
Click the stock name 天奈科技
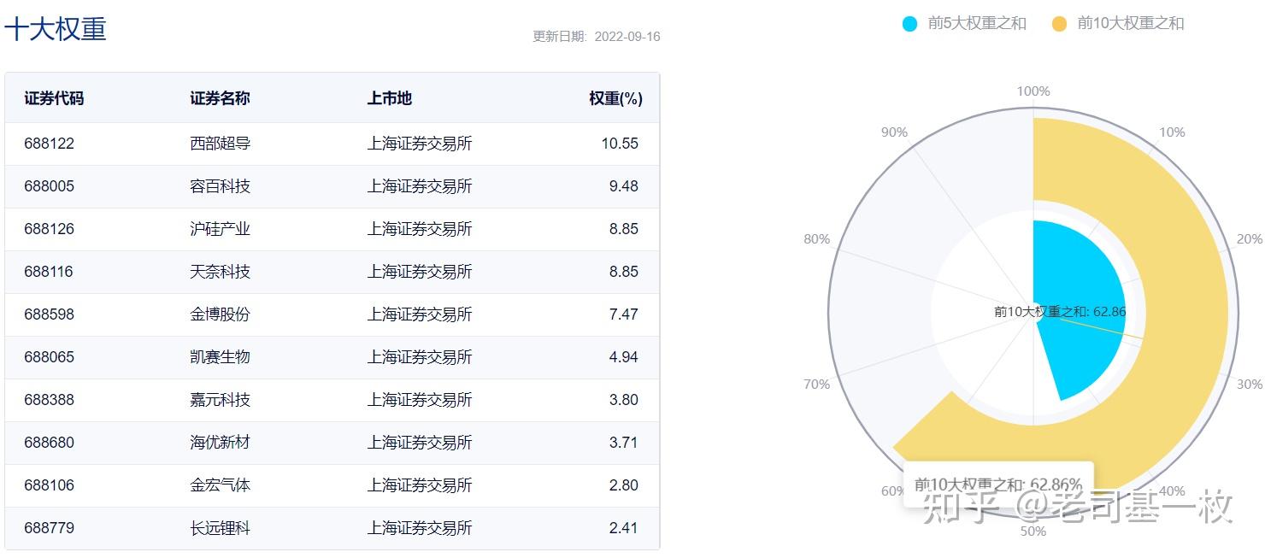point(220,272)
